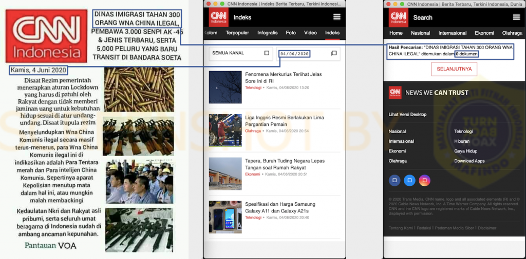Click the Pantauan VOA text

click(51, 246)
